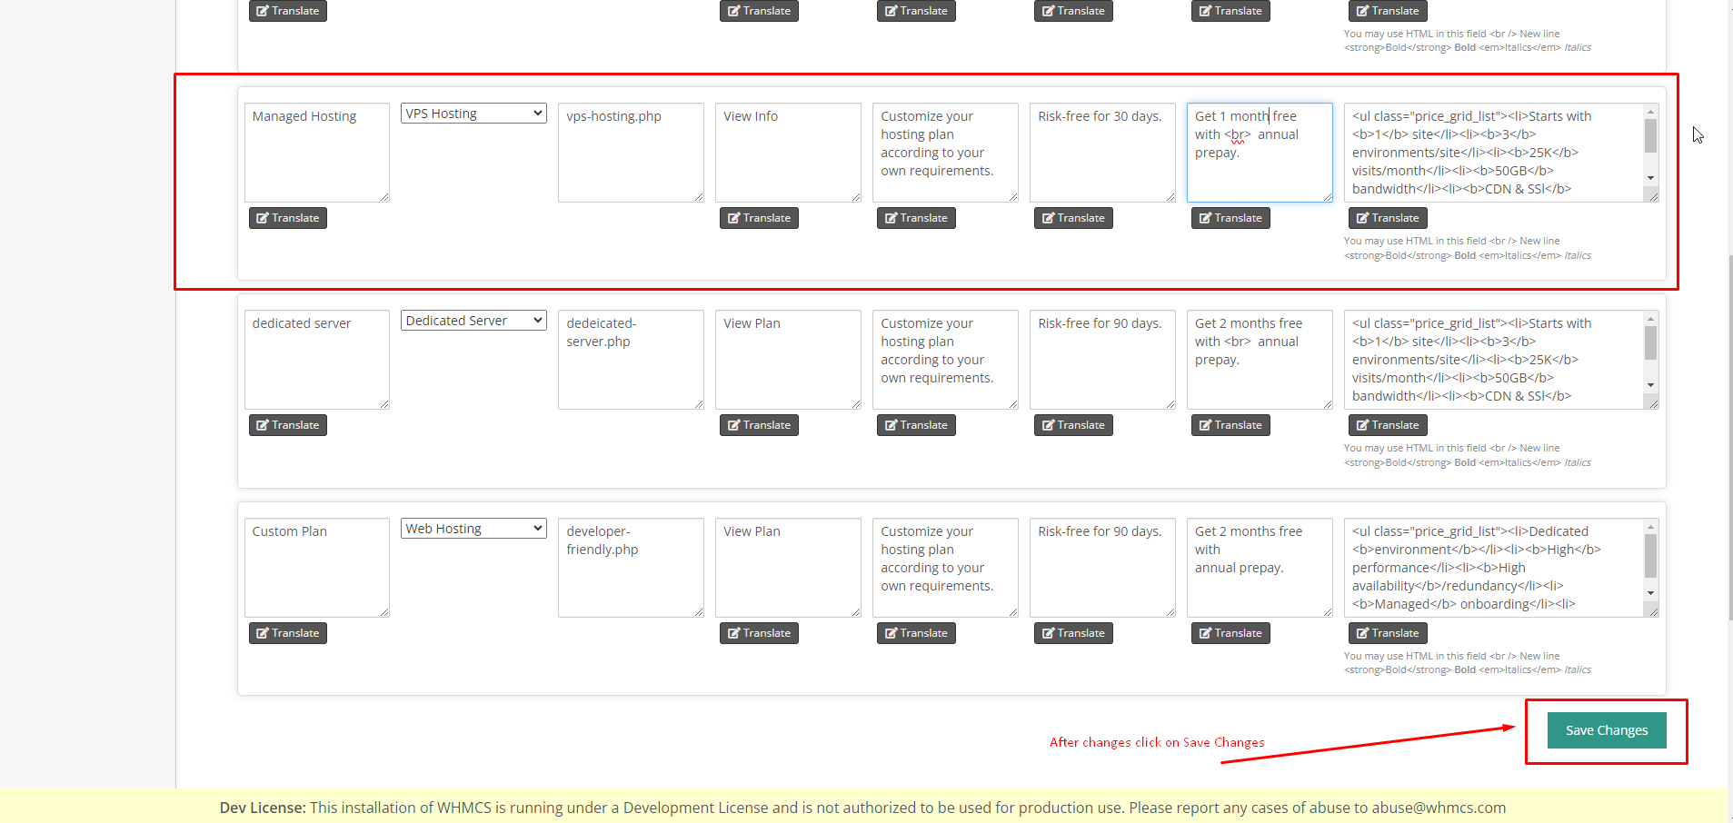Image resolution: width=1733 pixels, height=823 pixels.
Task: Open the Dedicated Server dropdown
Action: [x=473, y=321]
